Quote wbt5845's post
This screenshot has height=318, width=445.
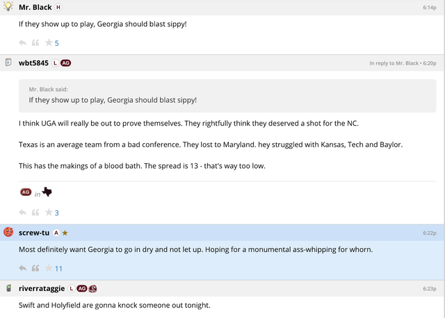pos(35,212)
